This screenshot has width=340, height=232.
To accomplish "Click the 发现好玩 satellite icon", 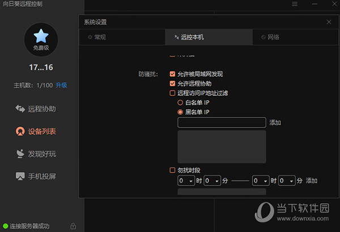I will (20, 154).
